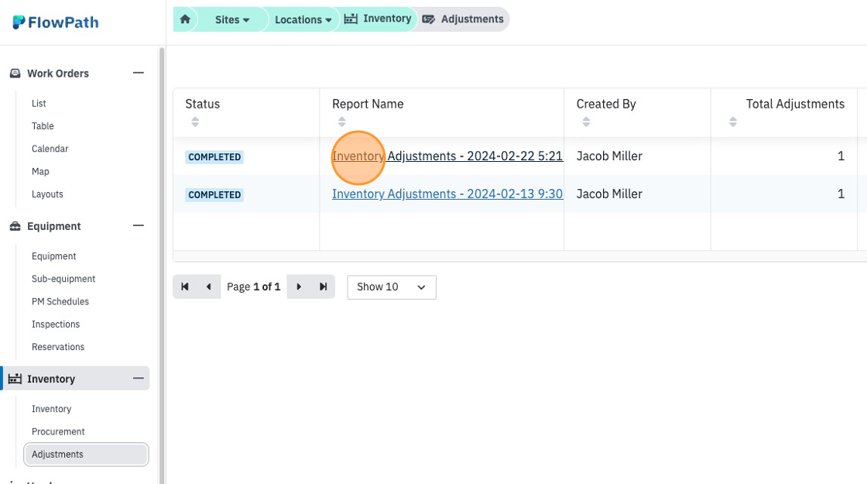Screen dimensions: 867x484
Task: Sort by Created By column
Action: point(586,122)
